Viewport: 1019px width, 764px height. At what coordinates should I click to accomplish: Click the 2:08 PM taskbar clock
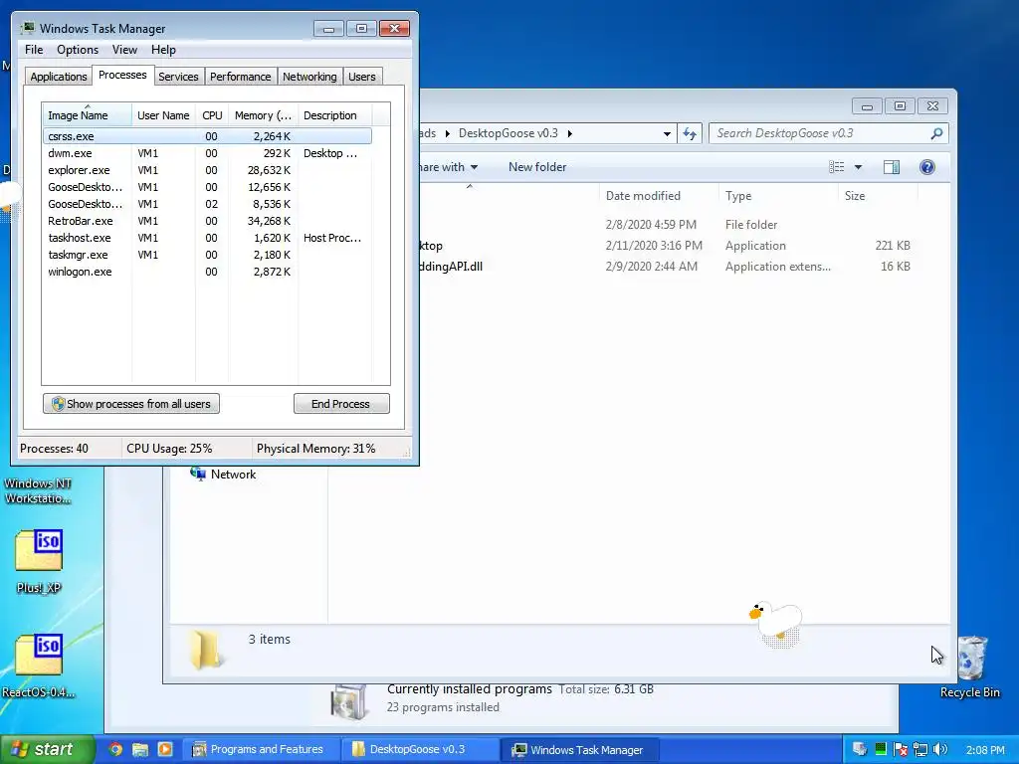coord(984,750)
